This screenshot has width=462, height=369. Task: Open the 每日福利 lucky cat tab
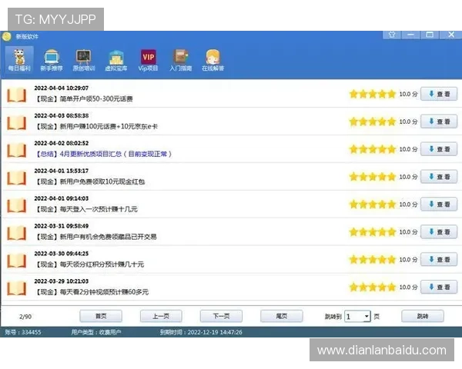pos(19,60)
